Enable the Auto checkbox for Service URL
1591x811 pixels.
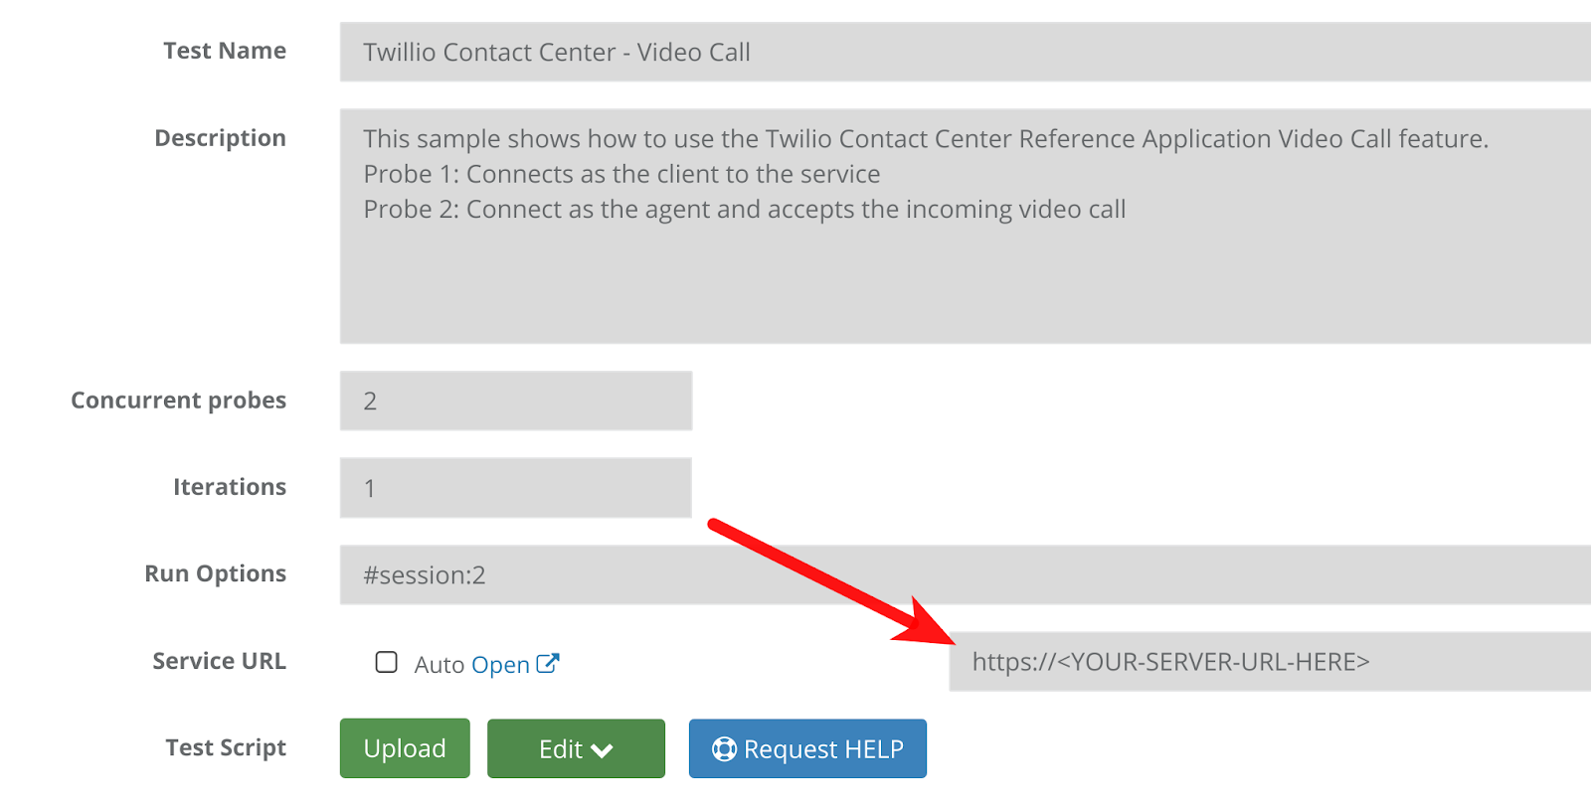click(x=386, y=662)
